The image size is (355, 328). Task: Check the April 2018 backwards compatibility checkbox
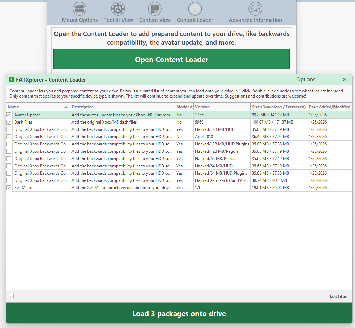(9, 137)
